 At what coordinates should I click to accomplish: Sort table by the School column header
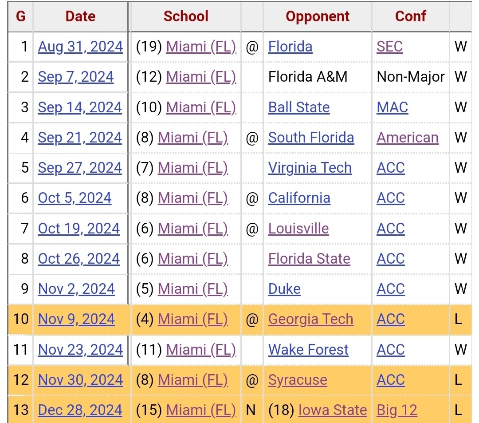point(185,16)
